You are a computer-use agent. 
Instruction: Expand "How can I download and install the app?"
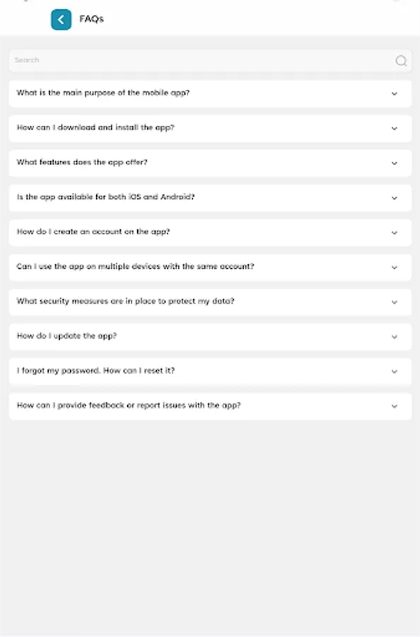click(209, 128)
